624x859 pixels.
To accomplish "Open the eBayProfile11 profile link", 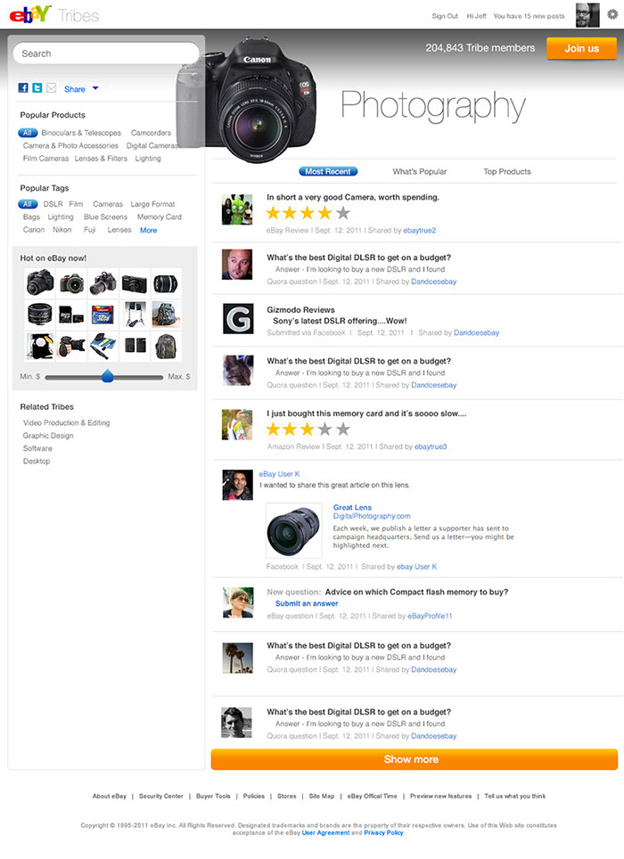I will 430,616.
